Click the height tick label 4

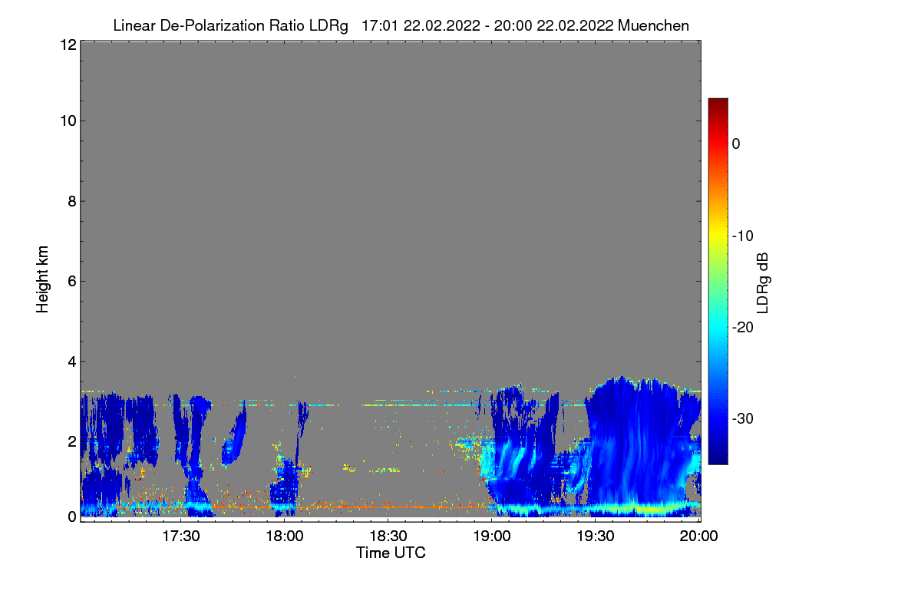(71, 361)
